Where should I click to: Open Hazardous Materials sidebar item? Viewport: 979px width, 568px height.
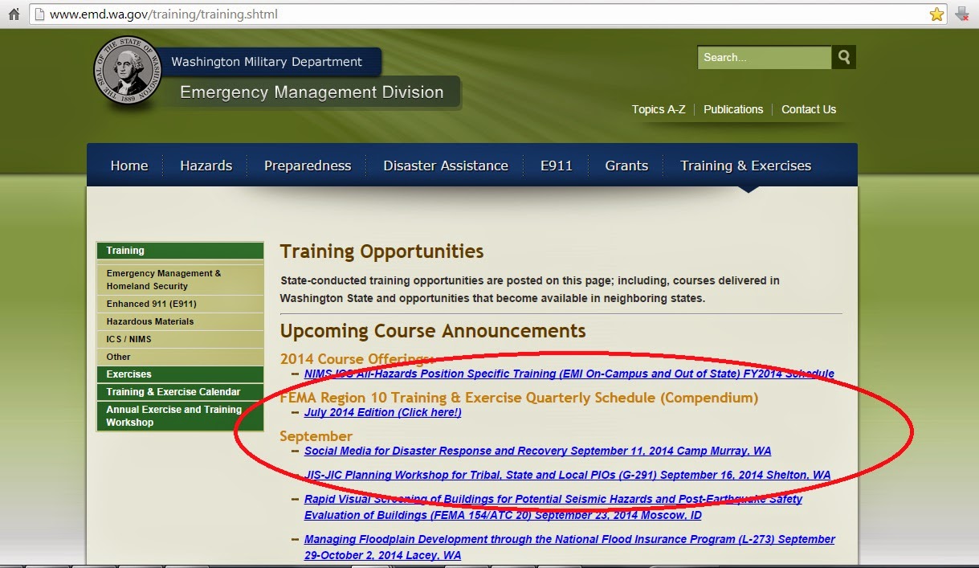click(180, 321)
